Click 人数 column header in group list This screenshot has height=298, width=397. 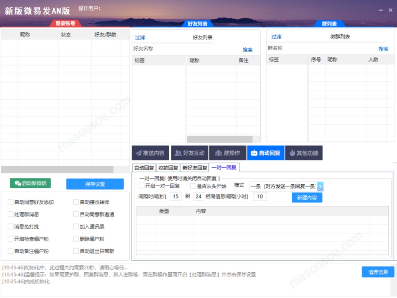[x=373, y=60]
